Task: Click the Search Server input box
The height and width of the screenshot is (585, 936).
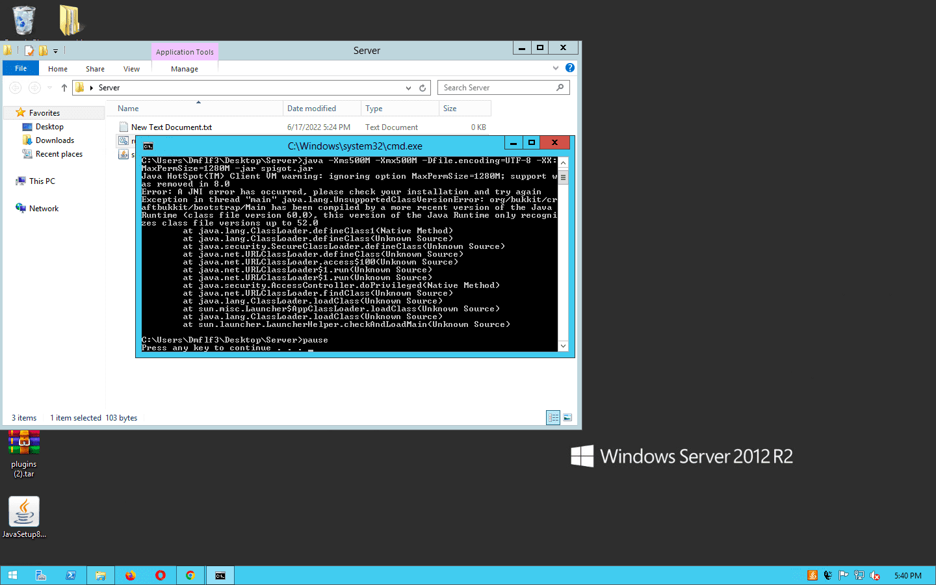Action: coord(497,88)
